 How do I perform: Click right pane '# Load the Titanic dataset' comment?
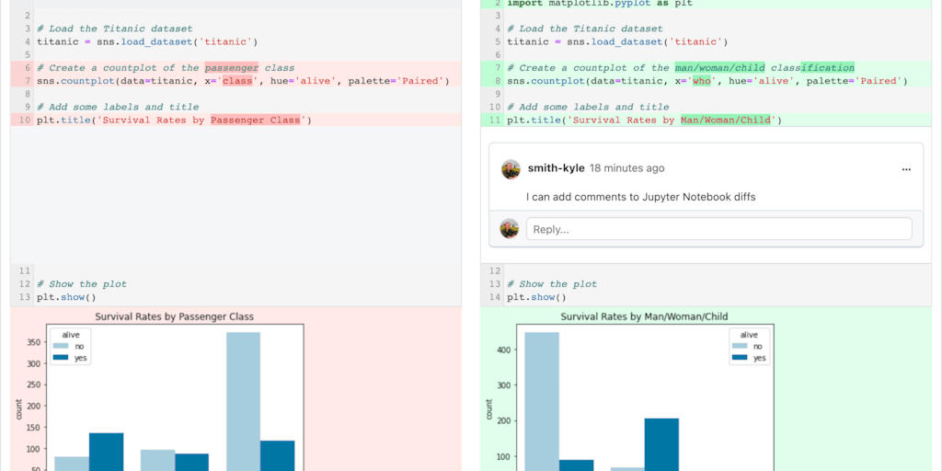click(585, 29)
